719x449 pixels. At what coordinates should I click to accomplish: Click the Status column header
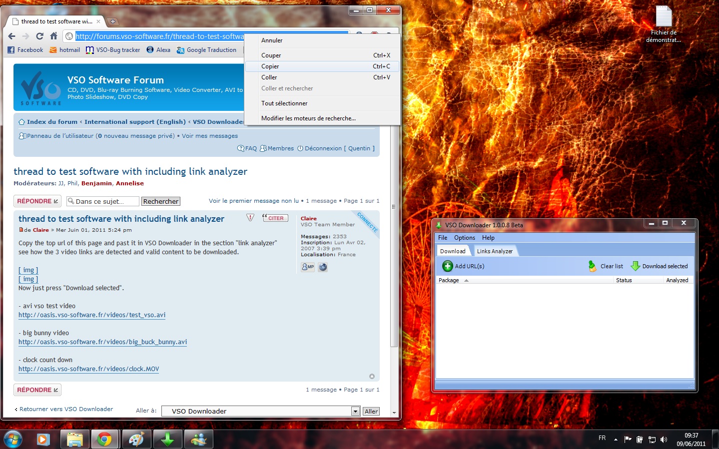639,280
